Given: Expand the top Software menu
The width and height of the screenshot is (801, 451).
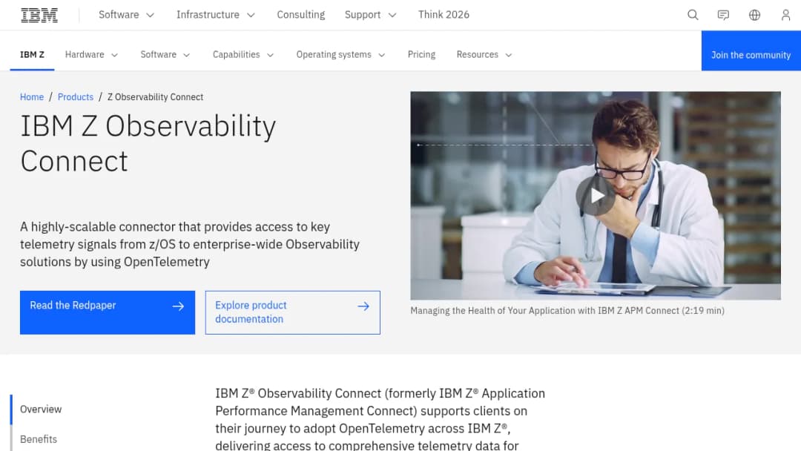Looking at the screenshot, I should (126, 15).
